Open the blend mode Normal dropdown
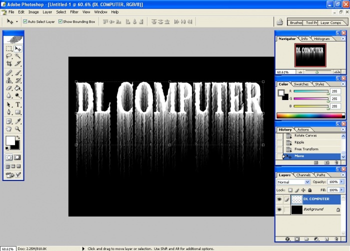Image resolution: width=350 pixels, height=251 pixels. (293, 182)
